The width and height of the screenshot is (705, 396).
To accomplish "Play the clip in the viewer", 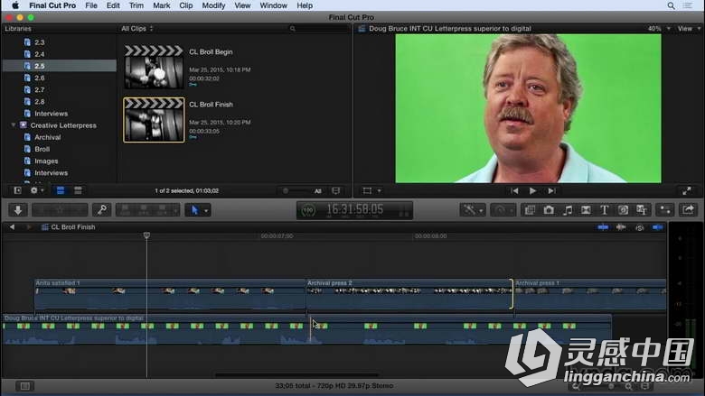I will (532, 190).
